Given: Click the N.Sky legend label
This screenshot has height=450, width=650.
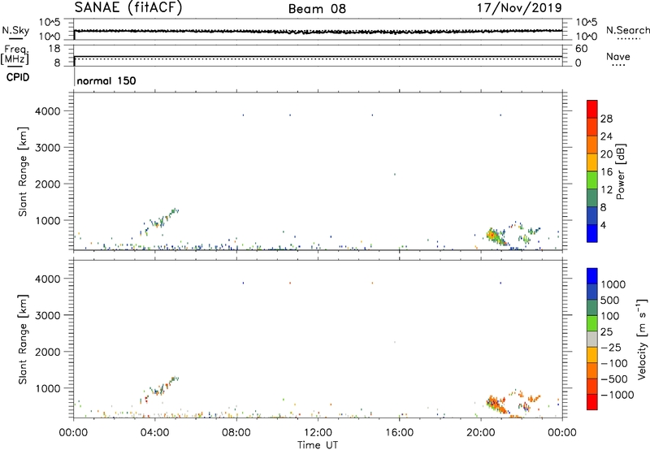Looking at the screenshot, I should (15, 30).
